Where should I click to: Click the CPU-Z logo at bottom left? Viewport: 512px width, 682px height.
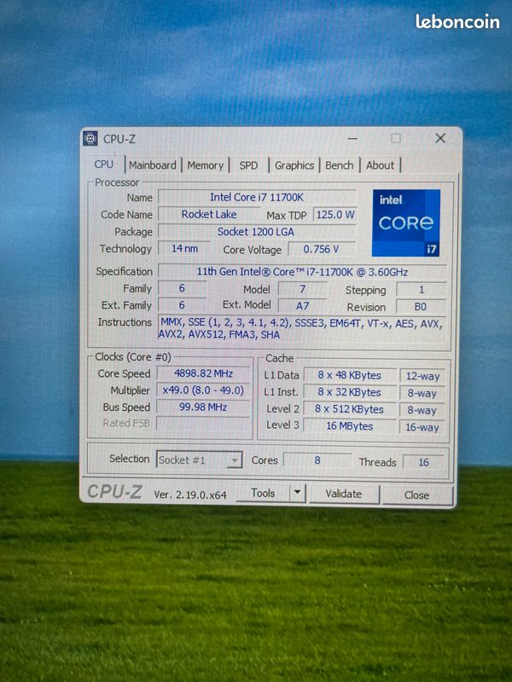pyautogui.click(x=114, y=492)
